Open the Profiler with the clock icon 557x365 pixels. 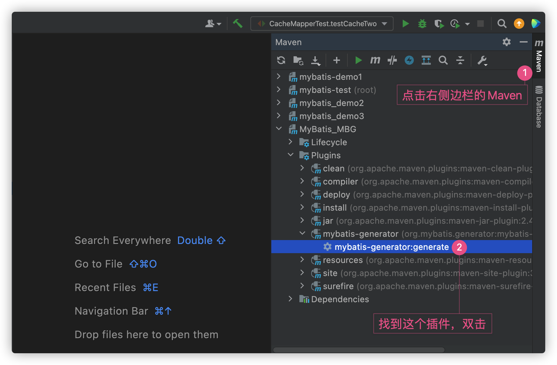coord(455,23)
